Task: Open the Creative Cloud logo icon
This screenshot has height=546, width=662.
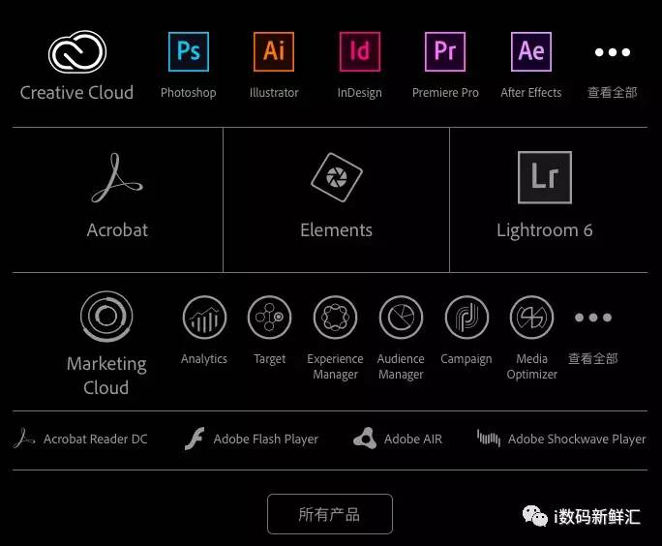Action: click(x=77, y=51)
